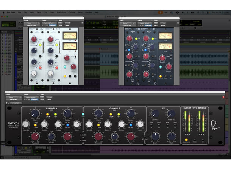Open the File menu
This screenshot has width=231, height=170.
pos(19,12)
